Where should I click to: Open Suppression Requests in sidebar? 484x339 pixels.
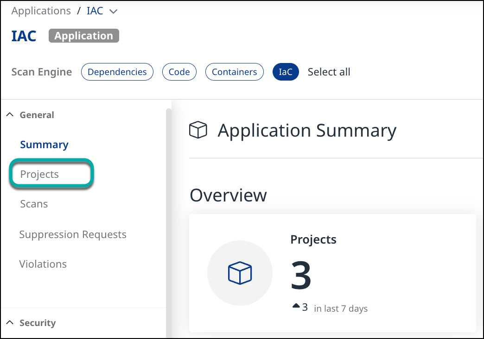(x=73, y=234)
